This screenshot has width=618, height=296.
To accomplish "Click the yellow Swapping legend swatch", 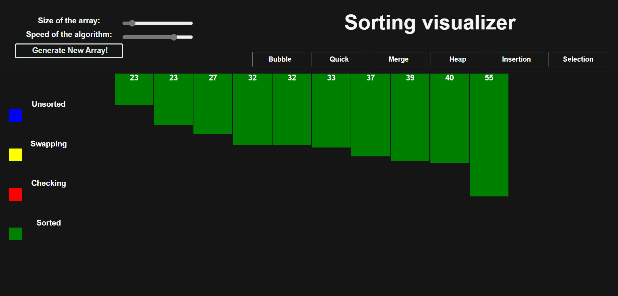I will (x=15, y=155).
